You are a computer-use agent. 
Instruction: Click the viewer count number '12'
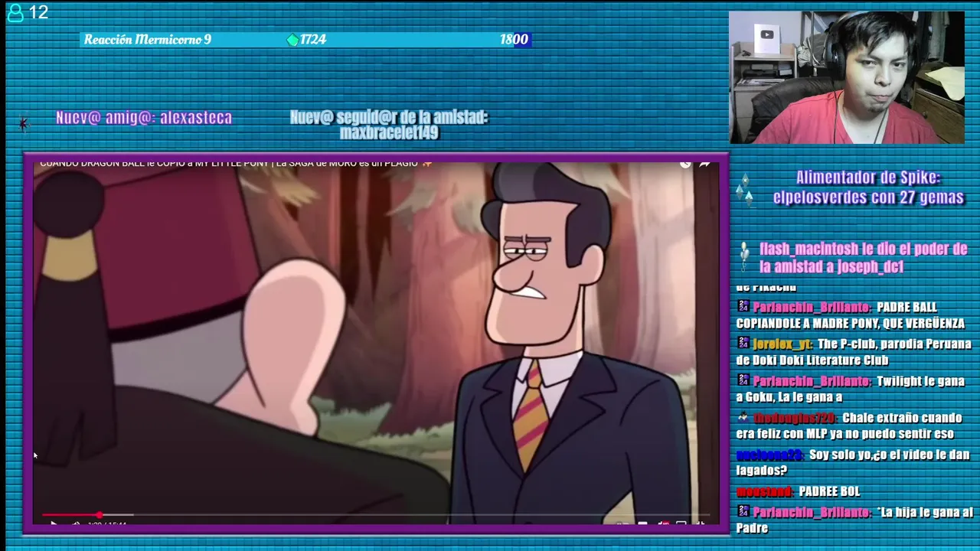tap(38, 13)
